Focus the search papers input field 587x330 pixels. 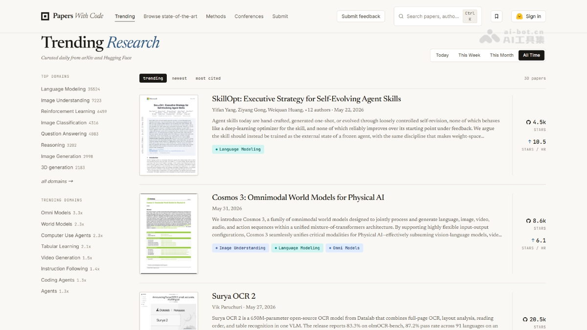tap(437, 16)
